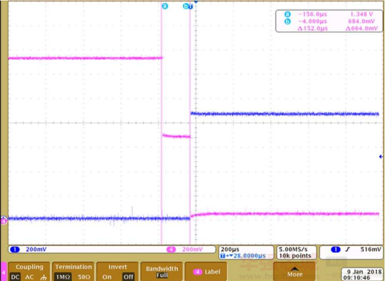This screenshot has width=385, height=281.
Task: Select cursor b marker at top
Action: (186, 6)
